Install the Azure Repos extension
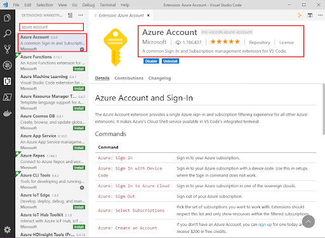325x238 pixels. pyautogui.click(x=79, y=168)
